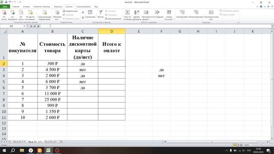Open Text to Columns tool

click(x=128, y=15)
